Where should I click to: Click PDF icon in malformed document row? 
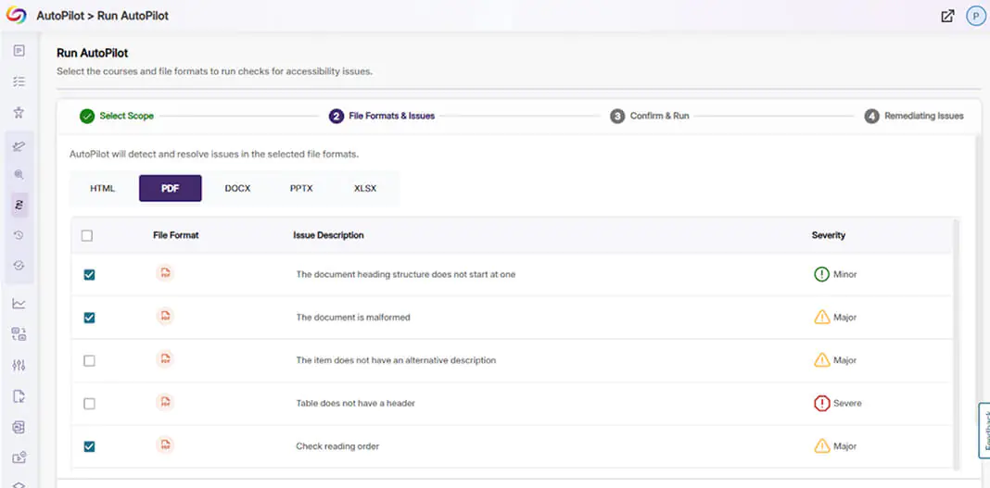(x=165, y=317)
